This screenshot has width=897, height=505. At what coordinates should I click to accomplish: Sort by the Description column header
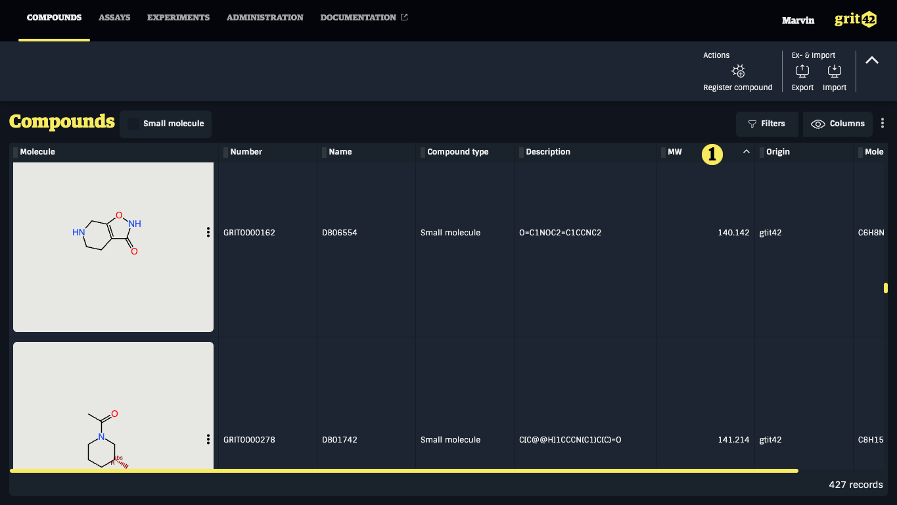[x=548, y=152]
